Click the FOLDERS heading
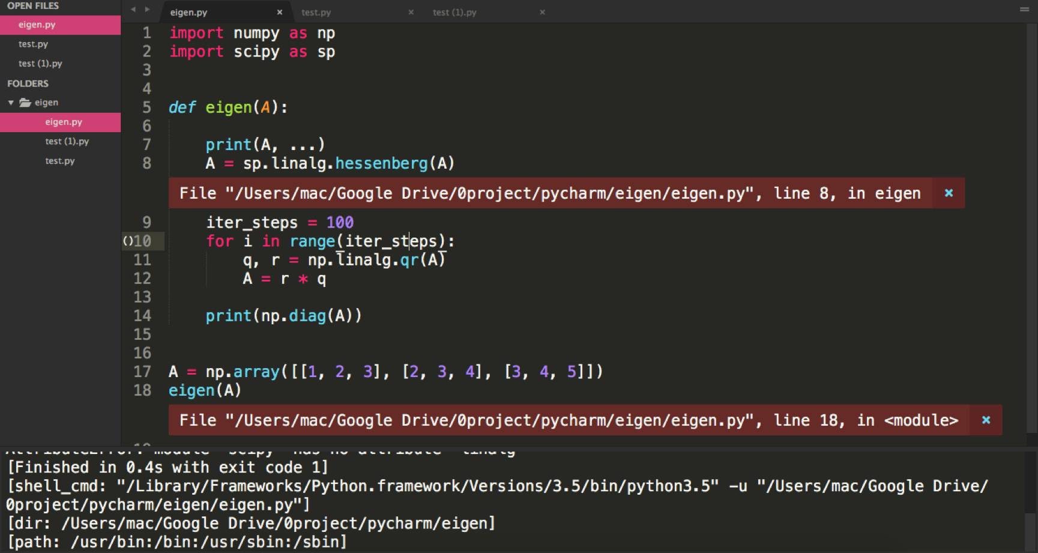 28,83
